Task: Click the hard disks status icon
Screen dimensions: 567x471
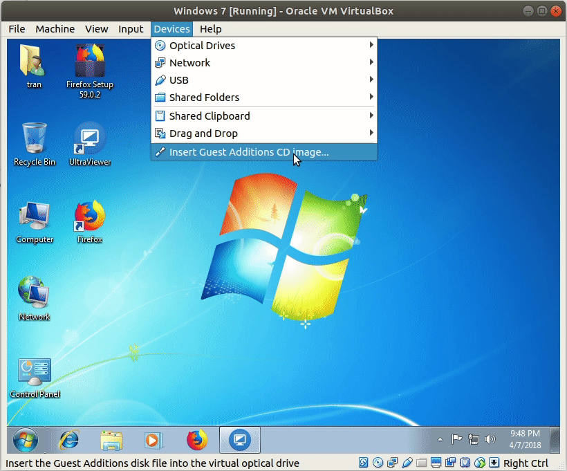Action: coord(363,463)
